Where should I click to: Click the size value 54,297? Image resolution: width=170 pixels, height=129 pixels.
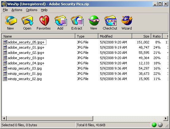(144, 68)
